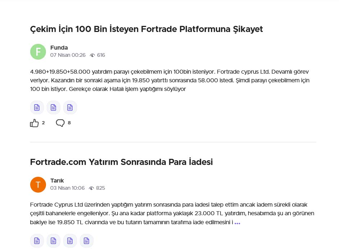Open second attachment in Tarık's complaint
The width and height of the screenshot is (339, 249).
[x=53, y=240]
